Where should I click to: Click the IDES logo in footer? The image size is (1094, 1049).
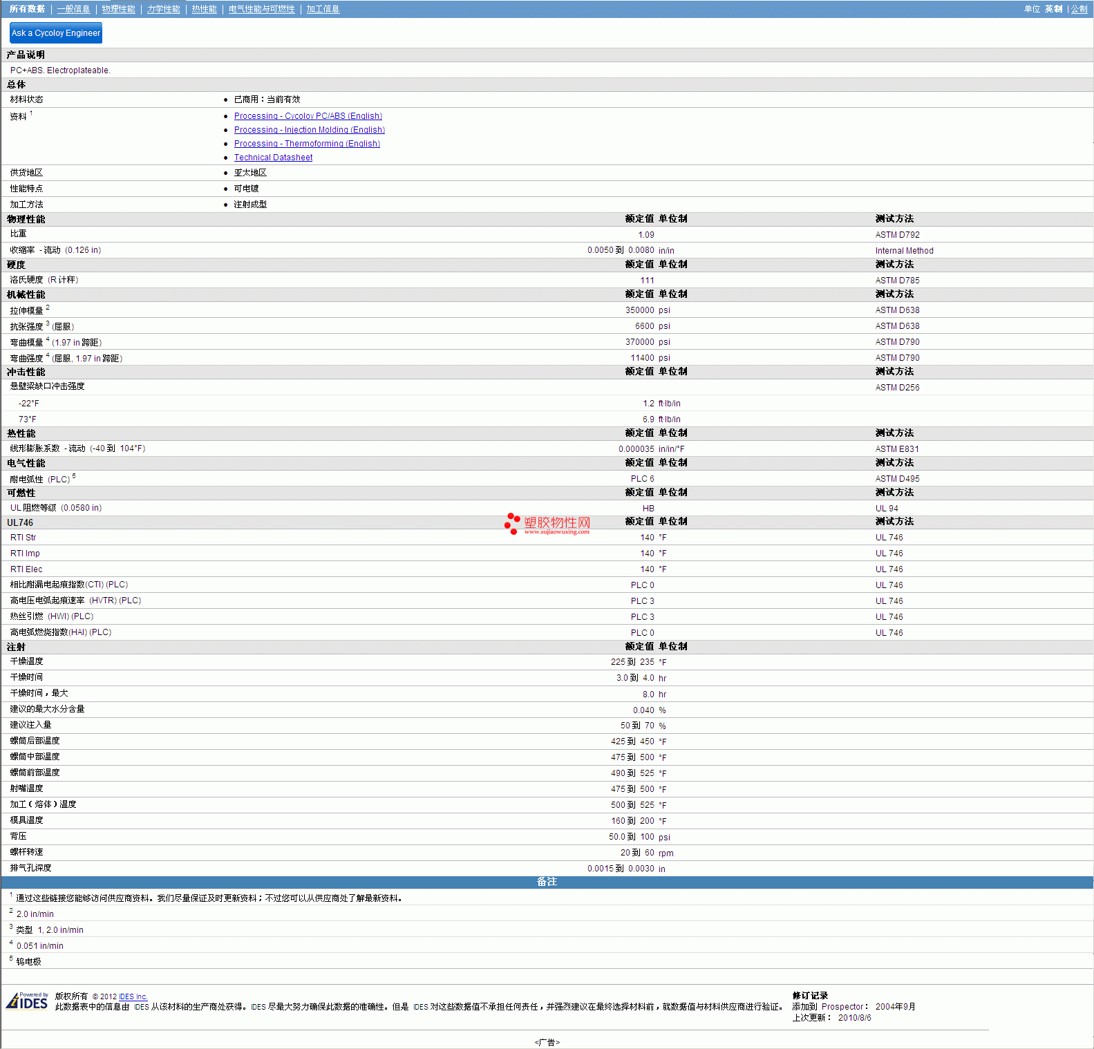[28, 1001]
